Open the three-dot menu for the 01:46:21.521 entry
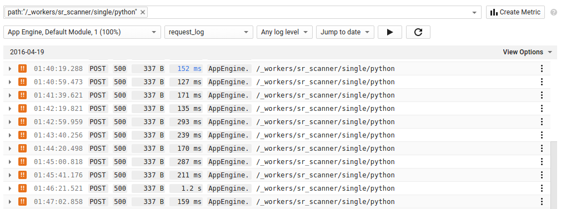Viewport: 561px width, 209px height. (x=542, y=188)
